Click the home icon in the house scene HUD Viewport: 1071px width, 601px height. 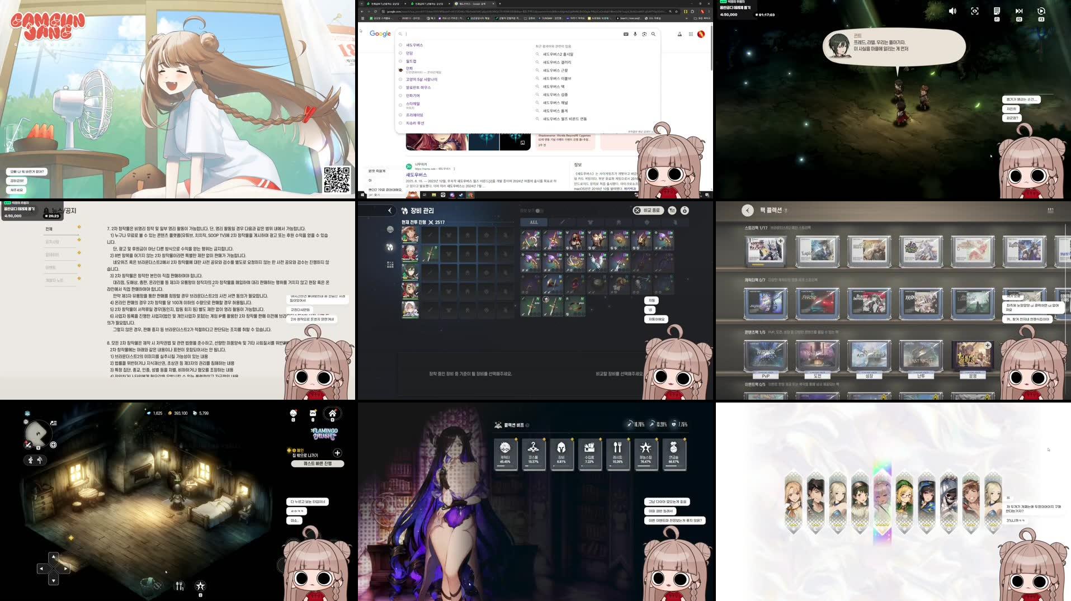pos(332,414)
